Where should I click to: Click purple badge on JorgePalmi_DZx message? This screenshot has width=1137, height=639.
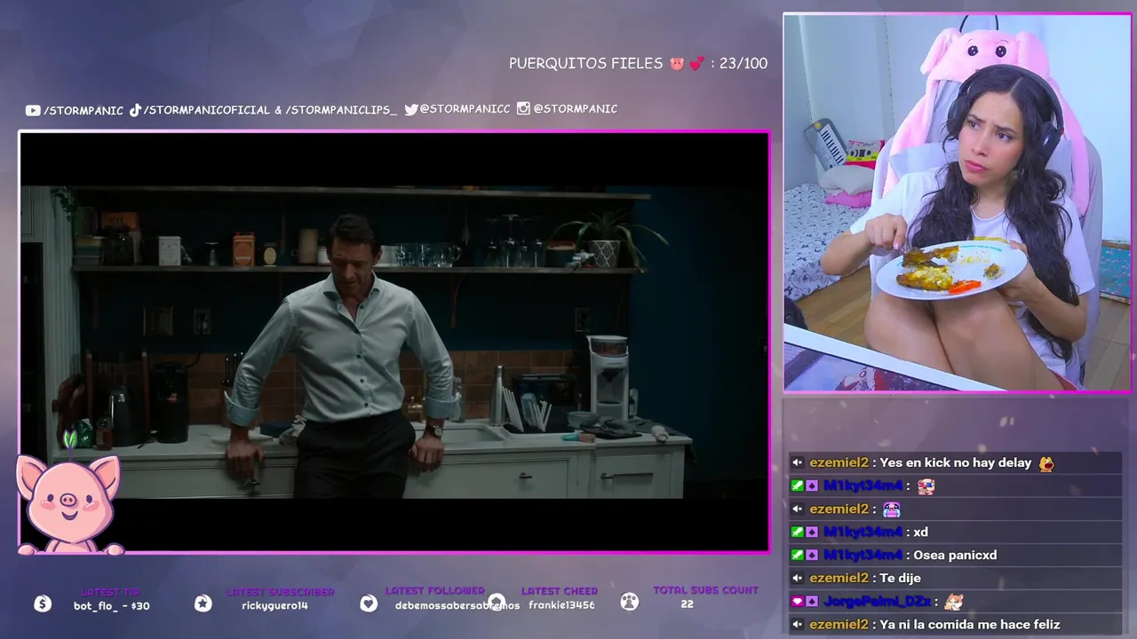(x=812, y=601)
